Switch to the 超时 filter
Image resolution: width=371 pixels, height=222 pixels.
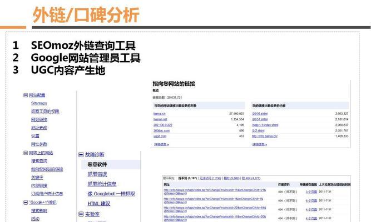[x=231, y=178]
